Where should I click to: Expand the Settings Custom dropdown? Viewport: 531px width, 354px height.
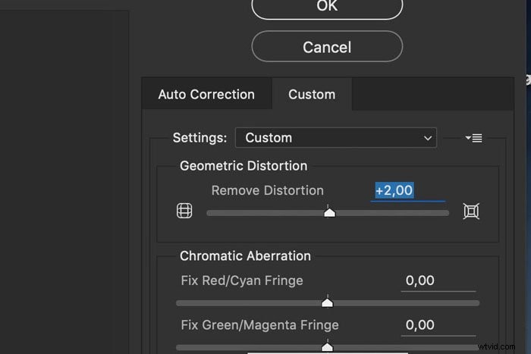335,138
